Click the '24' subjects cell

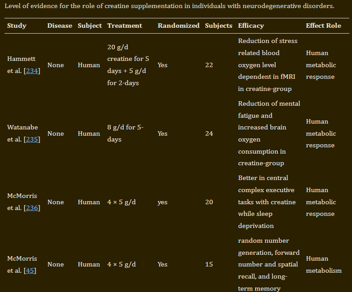coord(209,133)
